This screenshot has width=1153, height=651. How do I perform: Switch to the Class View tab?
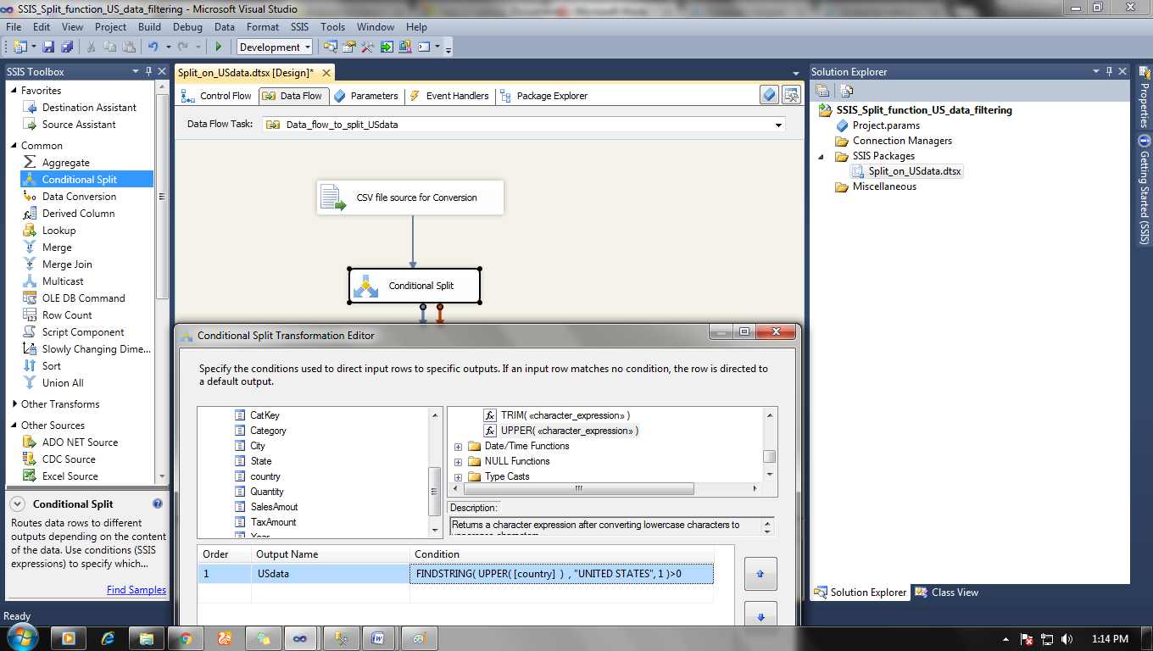click(x=947, y=593)
